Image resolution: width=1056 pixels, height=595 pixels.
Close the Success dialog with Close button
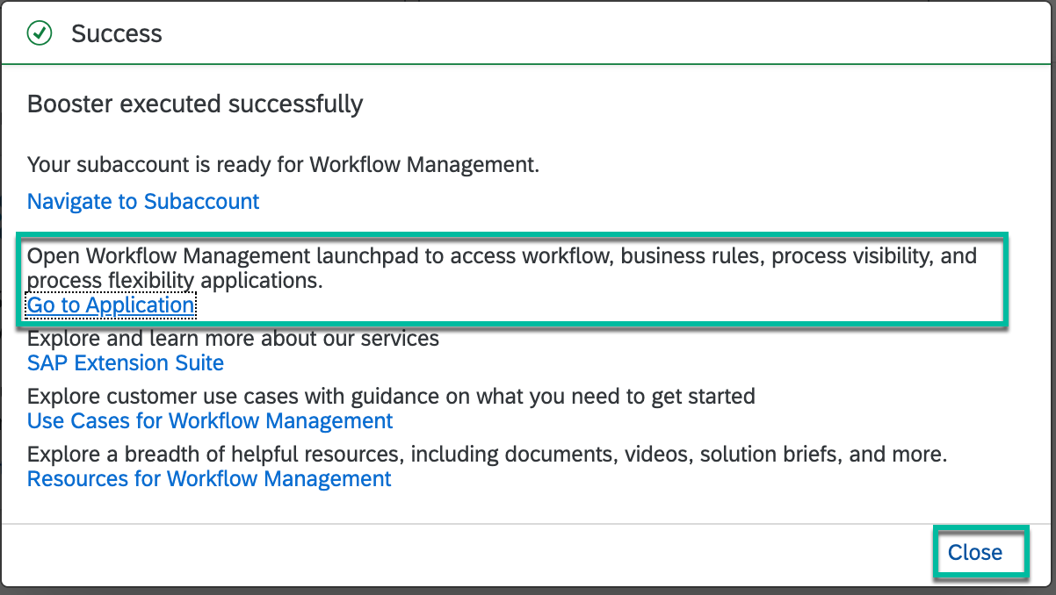coord(975,552)
